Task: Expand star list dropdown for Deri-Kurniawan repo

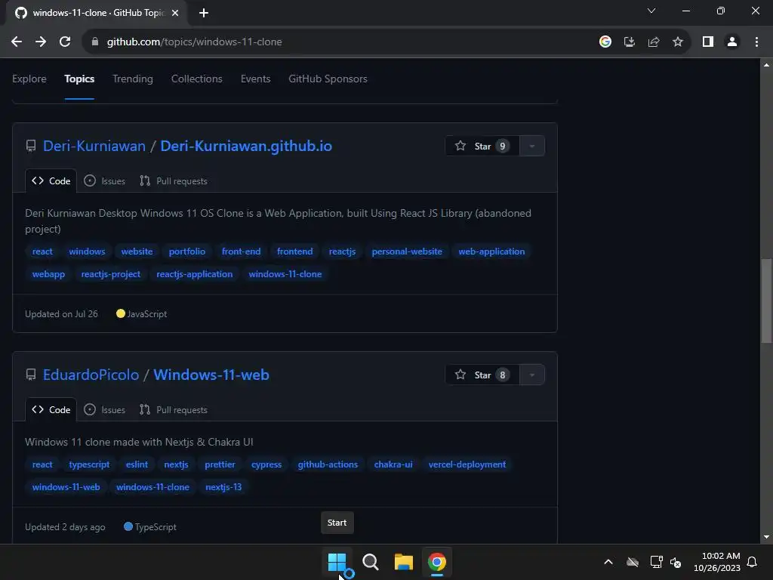Action: click(x=532, y=146)
